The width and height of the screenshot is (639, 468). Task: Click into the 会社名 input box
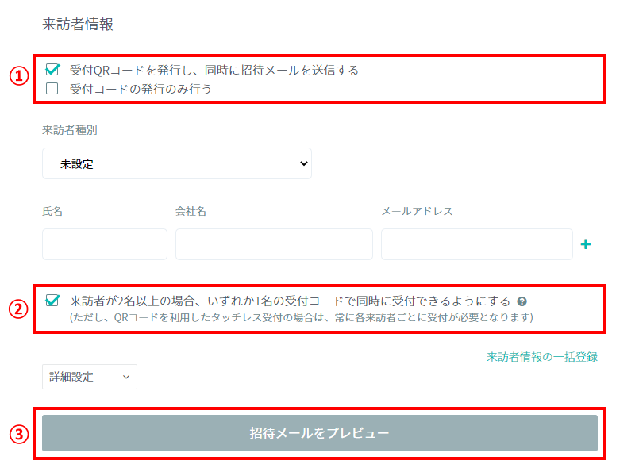point(274,244)
